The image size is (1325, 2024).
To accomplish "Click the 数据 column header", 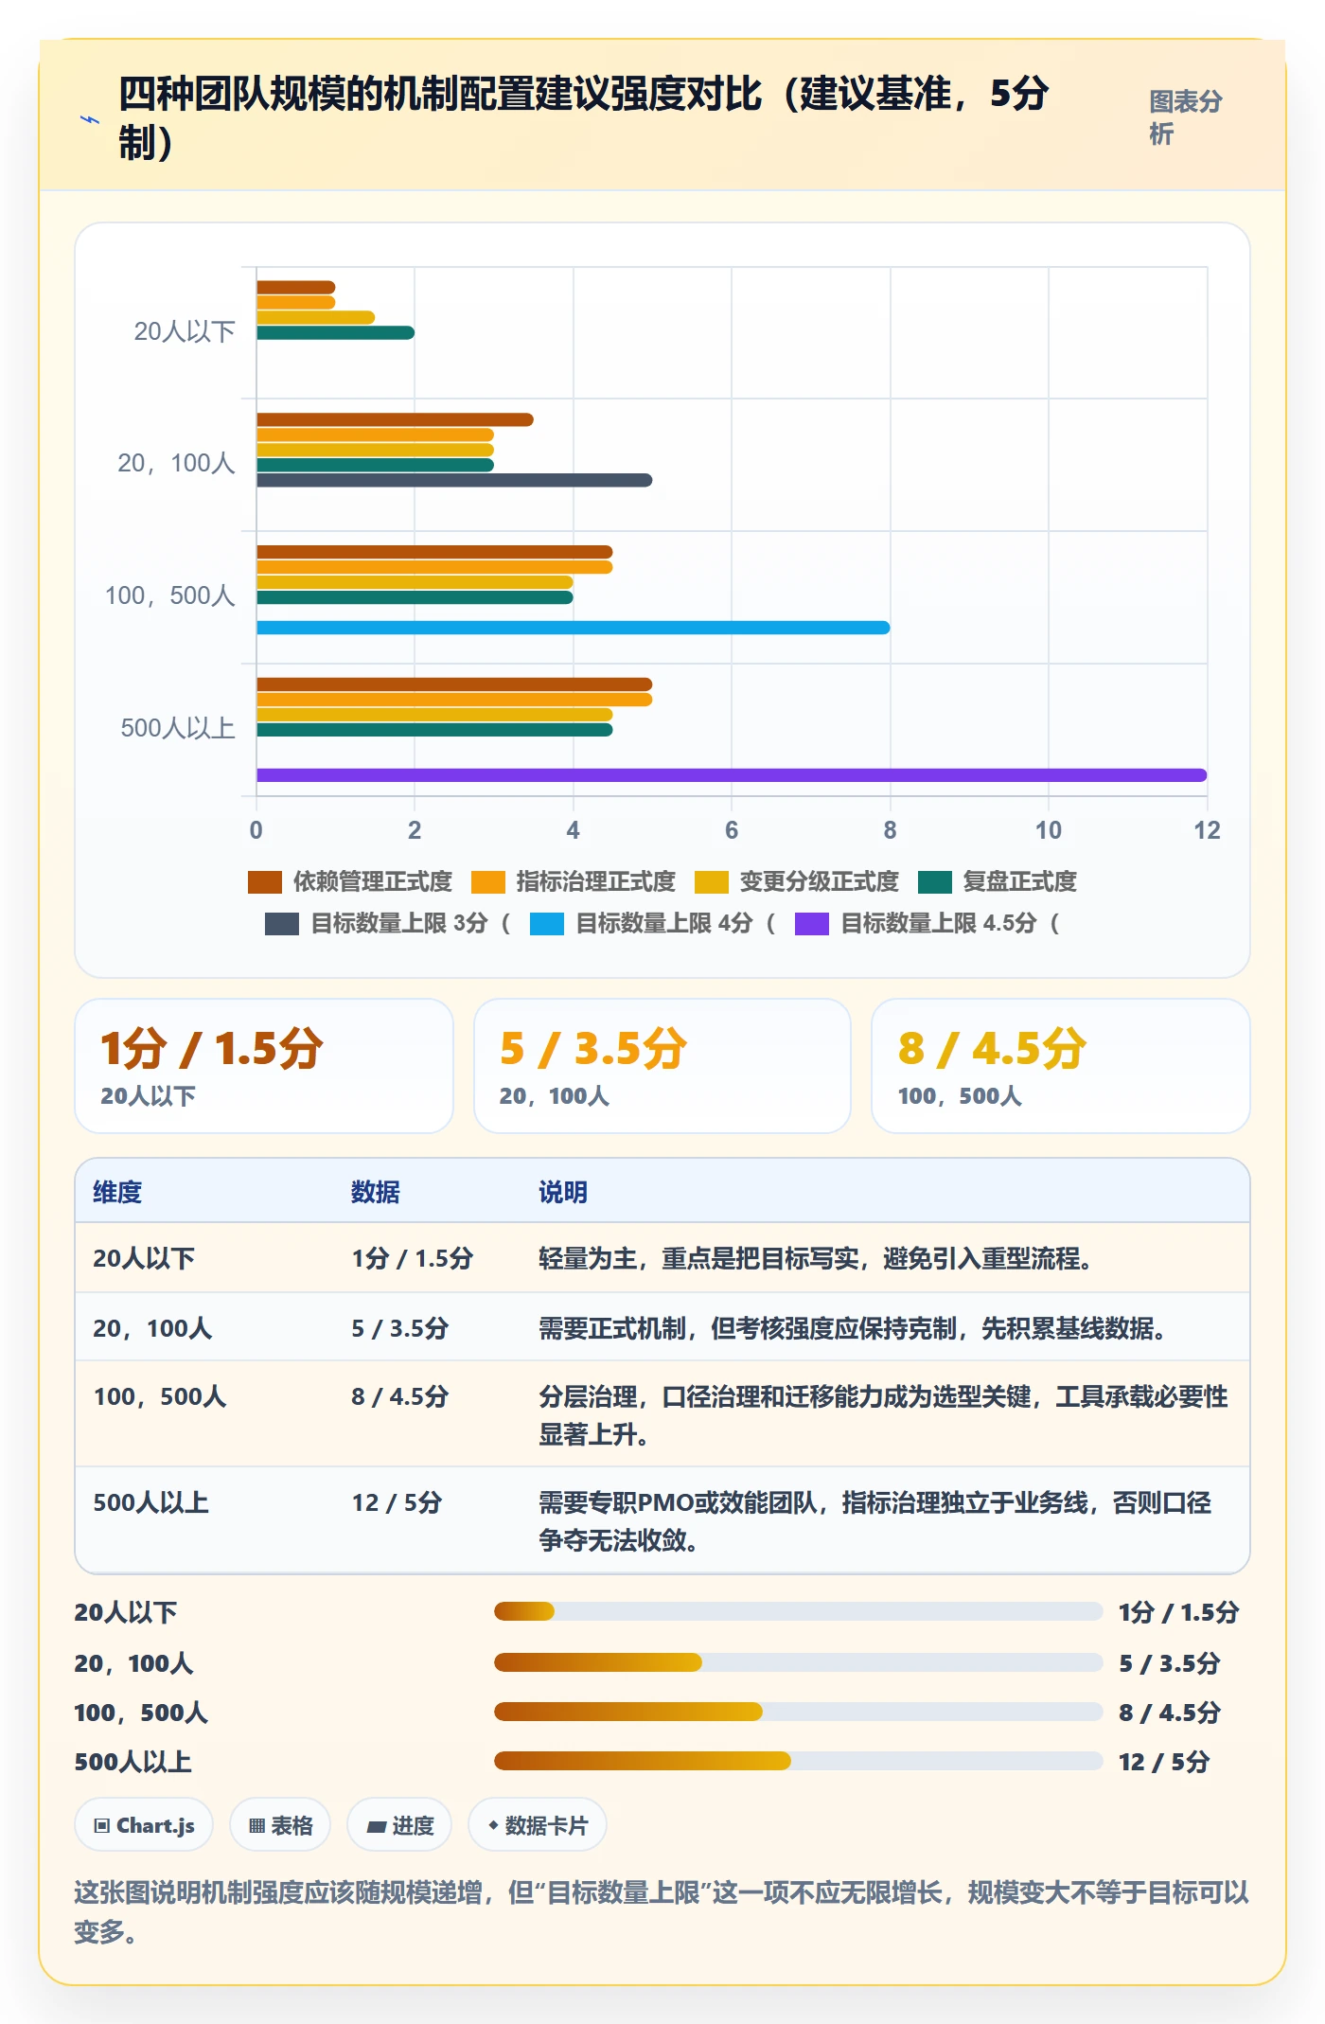I will click(x=376, y=1192).
